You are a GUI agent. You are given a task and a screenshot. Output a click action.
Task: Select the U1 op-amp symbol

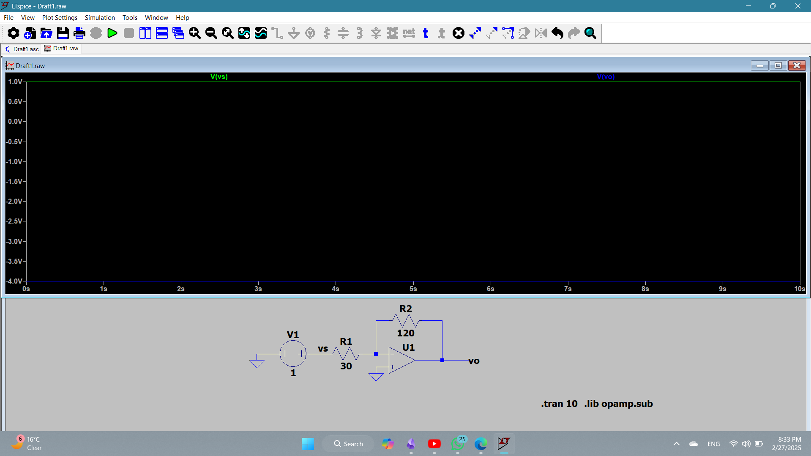click(401, 360)
